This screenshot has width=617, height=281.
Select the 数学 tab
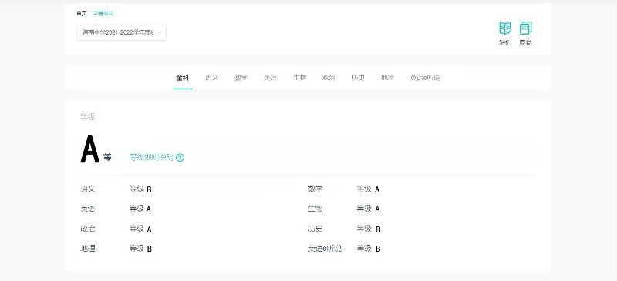(x=241, y=78)
